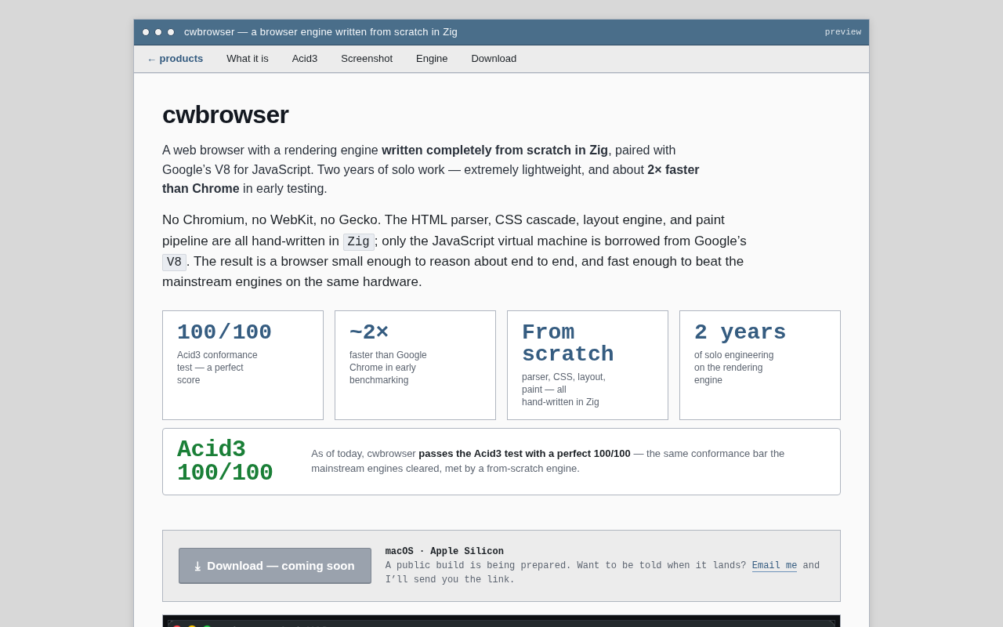Click the cwbrowser page heading
The height and width of the screenshot is (627, 1003).
[226, 115]
